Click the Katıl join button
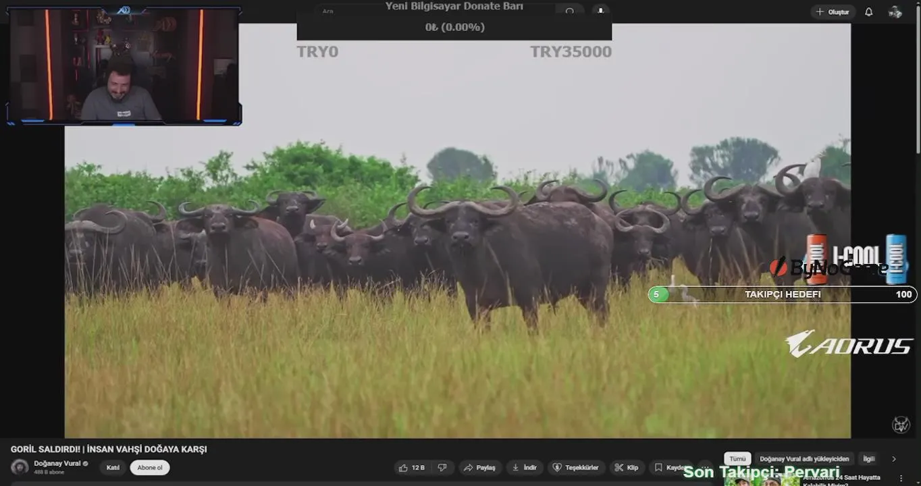 pyautogui.click(x=113, y=468)
